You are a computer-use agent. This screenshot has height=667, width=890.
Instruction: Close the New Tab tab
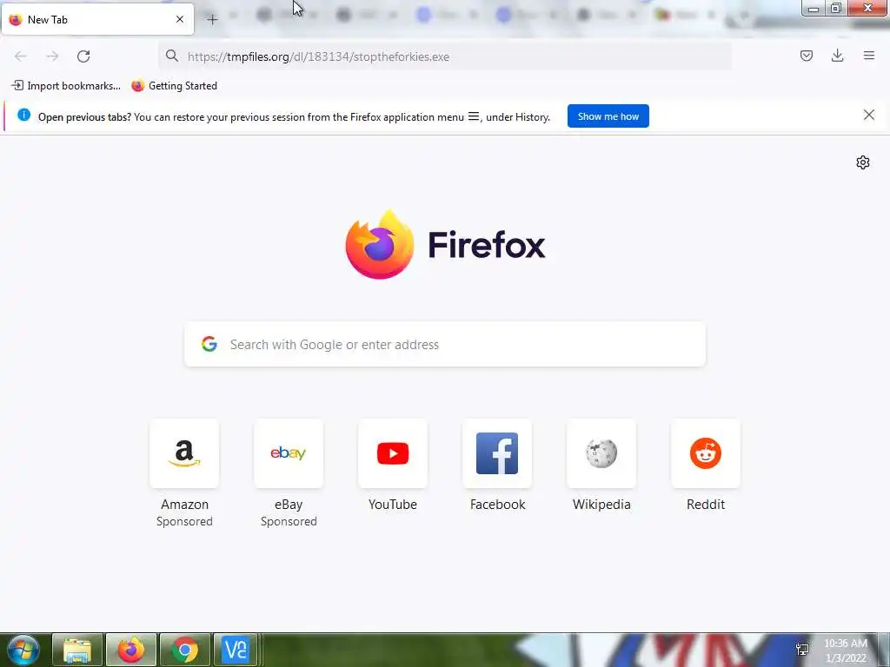180,19
